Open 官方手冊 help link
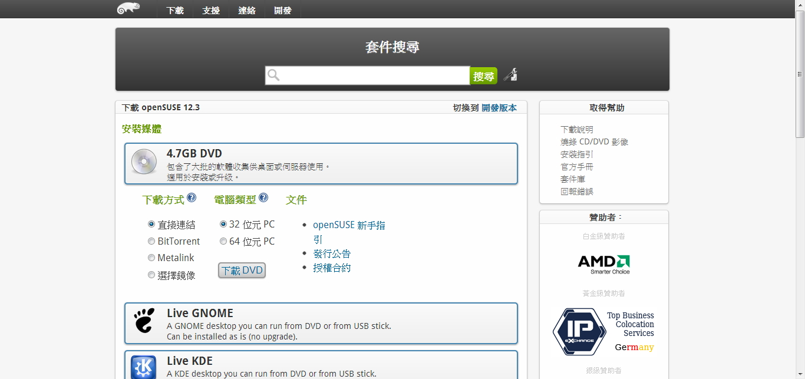Image resolution: width=805 pixels, height=379 pixels. (577, 167)
